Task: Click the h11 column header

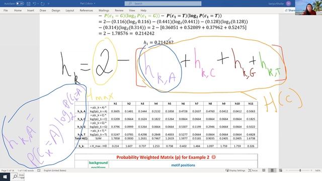Action: coord(251,104)
